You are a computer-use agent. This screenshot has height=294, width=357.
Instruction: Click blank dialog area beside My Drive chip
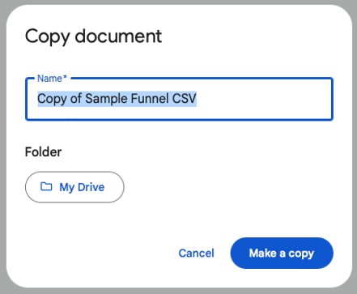(229, 187)
